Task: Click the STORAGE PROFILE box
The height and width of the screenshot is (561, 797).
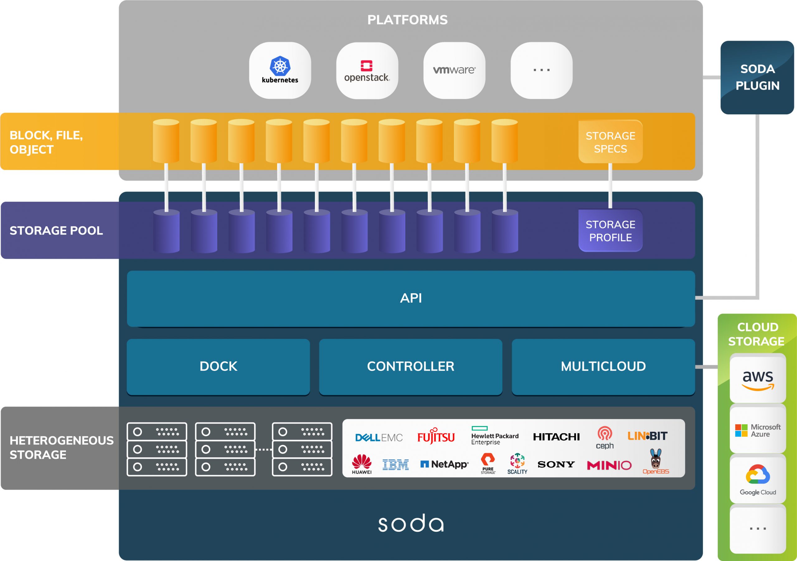Action: point(610,231)
